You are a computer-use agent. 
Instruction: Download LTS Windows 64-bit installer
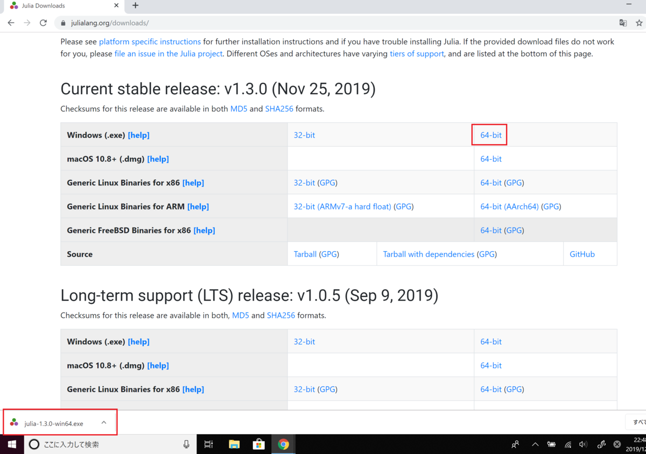[x=491, y=342]
